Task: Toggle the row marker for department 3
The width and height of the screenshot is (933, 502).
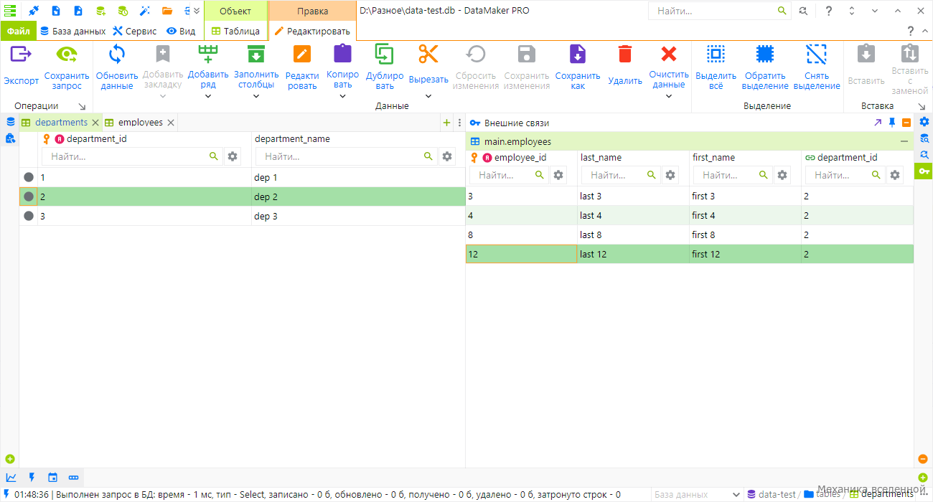Action: (x=29, y=216)
